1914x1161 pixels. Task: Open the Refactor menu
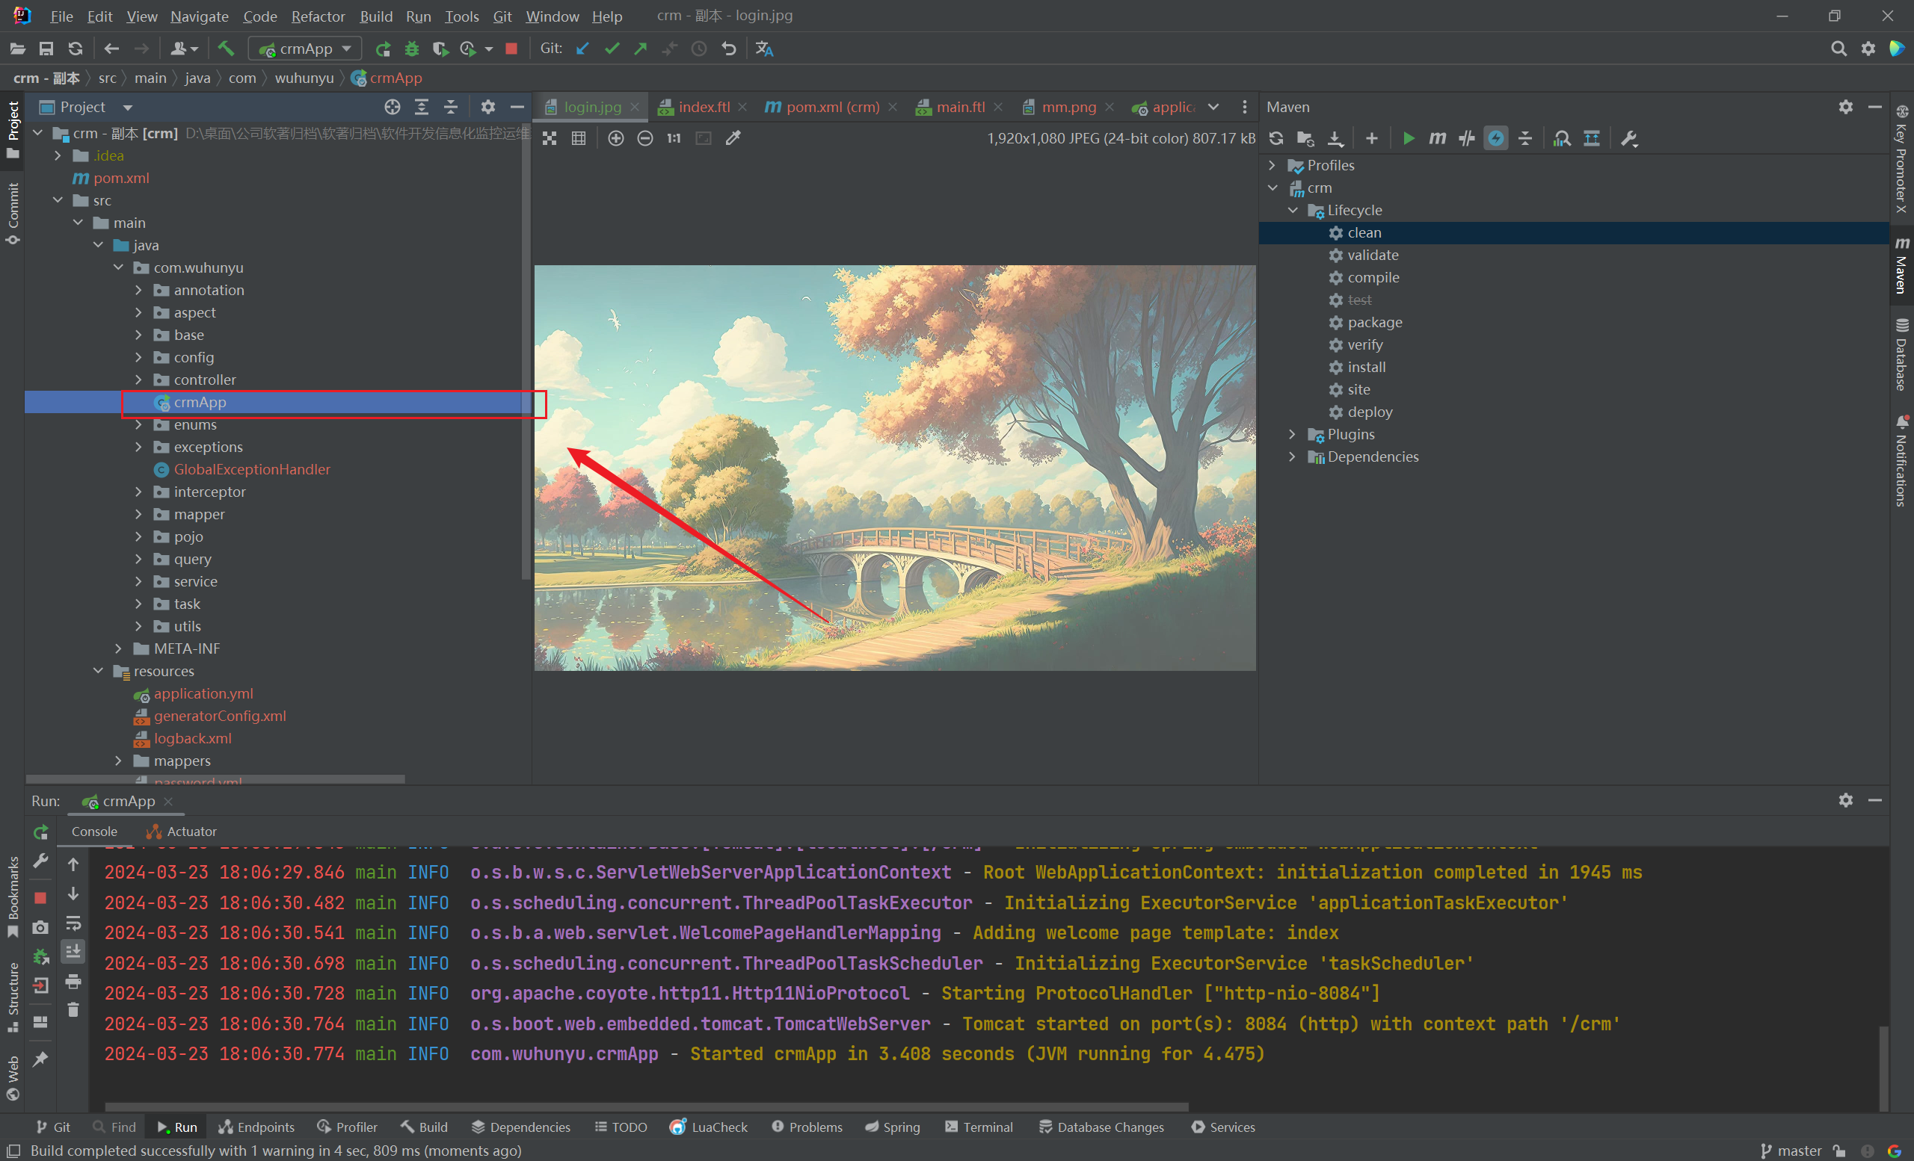tap(318, 16)
